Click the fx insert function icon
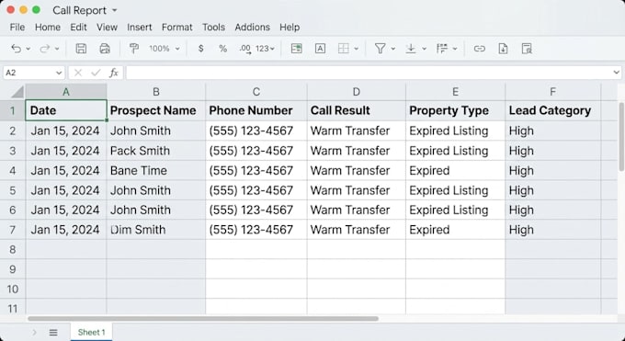The image size is (625, 341). pyautogui.click(x=114, y=73)
